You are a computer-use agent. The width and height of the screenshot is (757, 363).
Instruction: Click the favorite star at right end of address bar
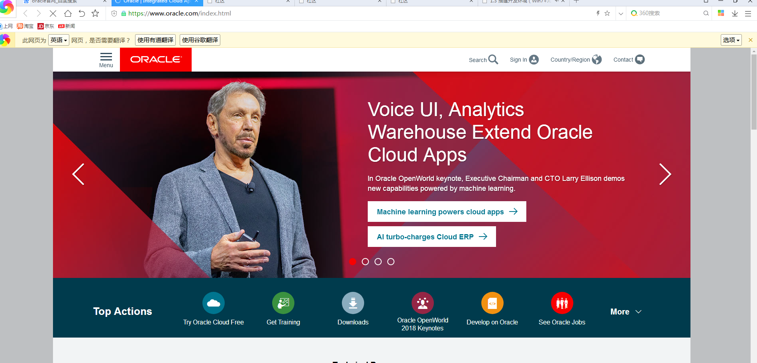[x=607, y=13]
